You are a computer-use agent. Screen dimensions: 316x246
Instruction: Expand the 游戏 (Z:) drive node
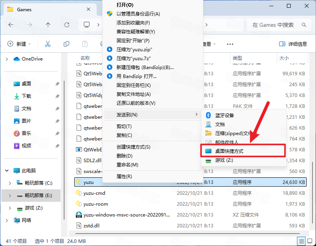pyautogui.click(x=10, y=208)
